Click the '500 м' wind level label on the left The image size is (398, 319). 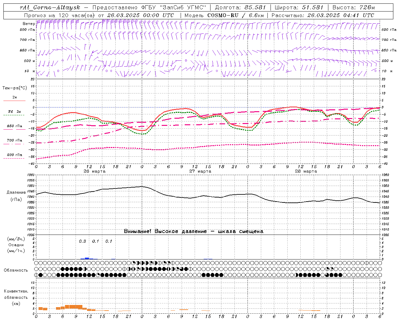coord(30,61)
